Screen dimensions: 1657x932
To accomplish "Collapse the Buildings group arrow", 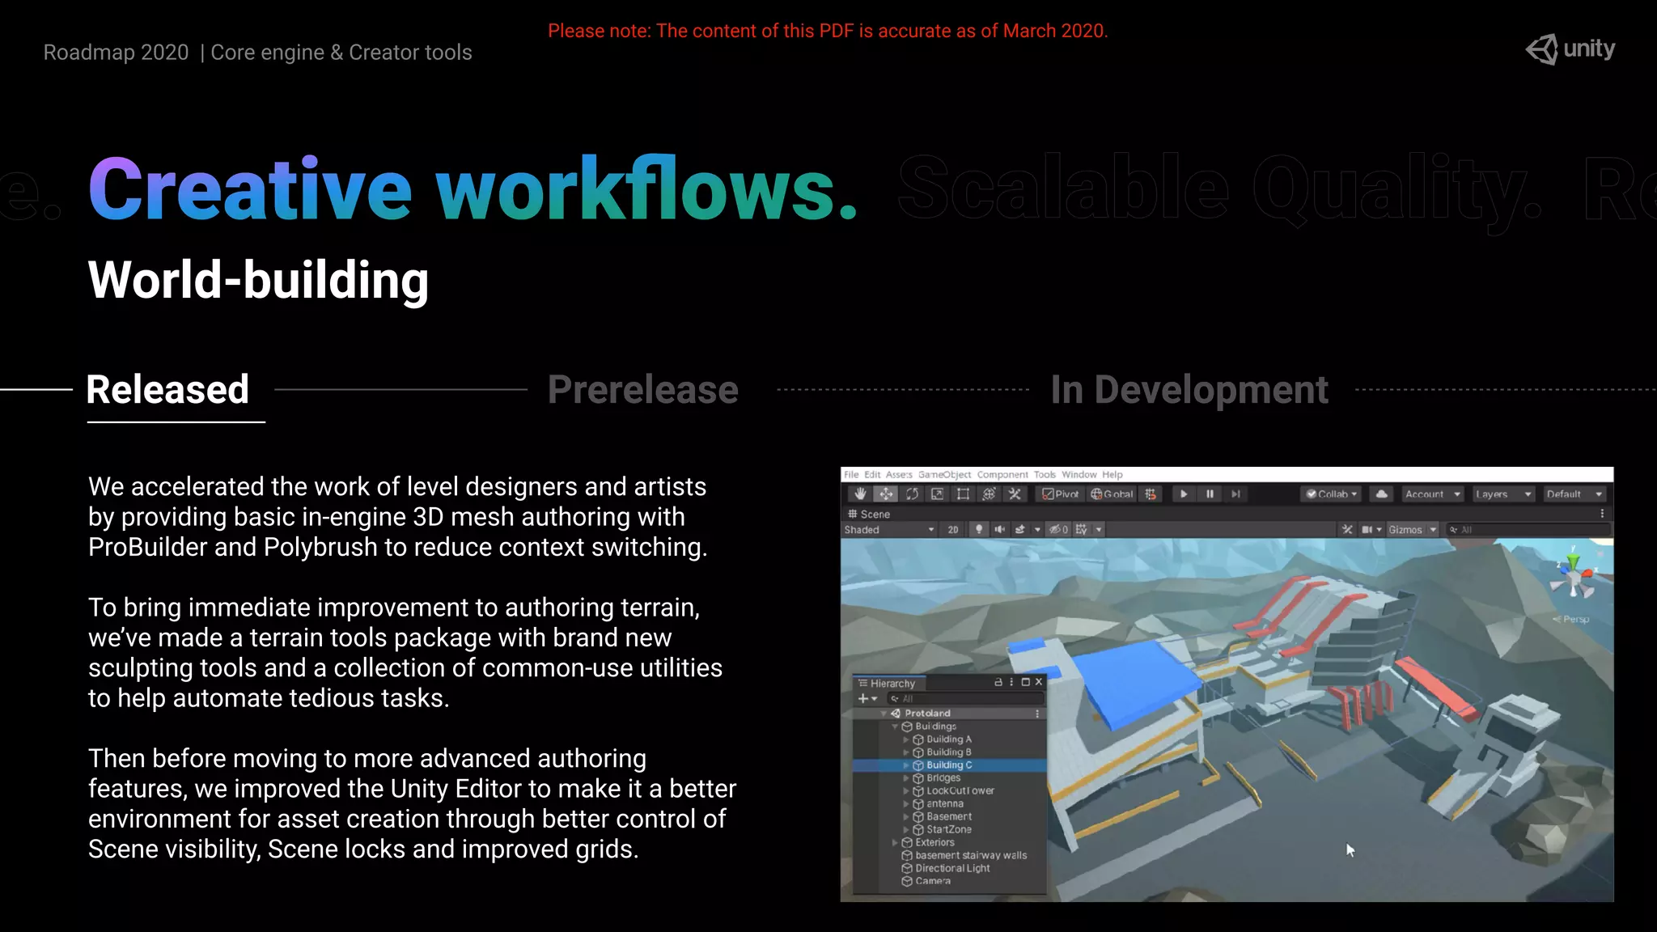I will 895,727.
